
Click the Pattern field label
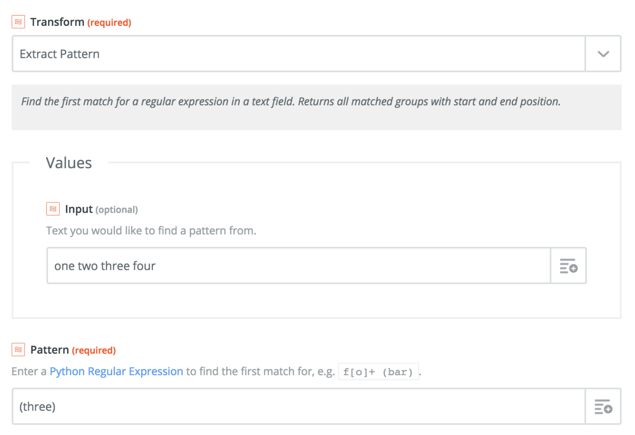point(50,350)
